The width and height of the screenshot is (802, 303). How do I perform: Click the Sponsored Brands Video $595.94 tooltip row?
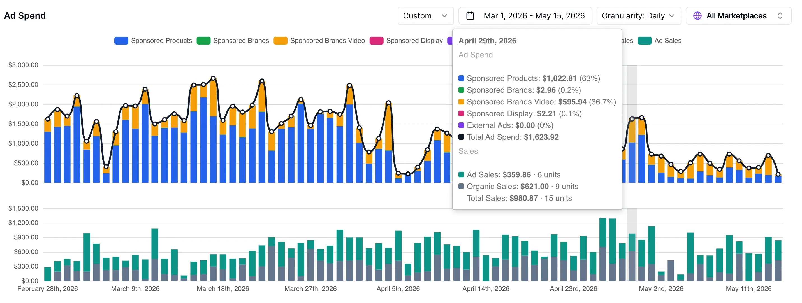(x=537, y=102)
